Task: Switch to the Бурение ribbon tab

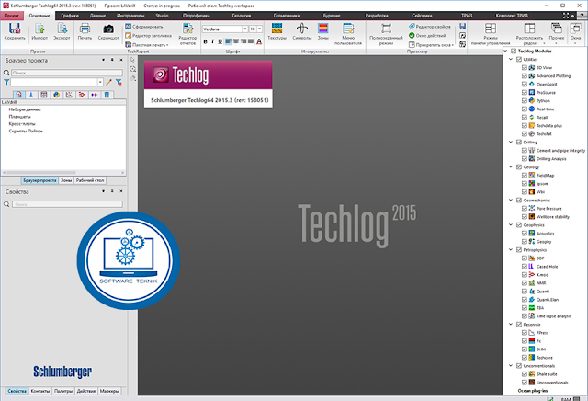Action: [x=332, y=16]
